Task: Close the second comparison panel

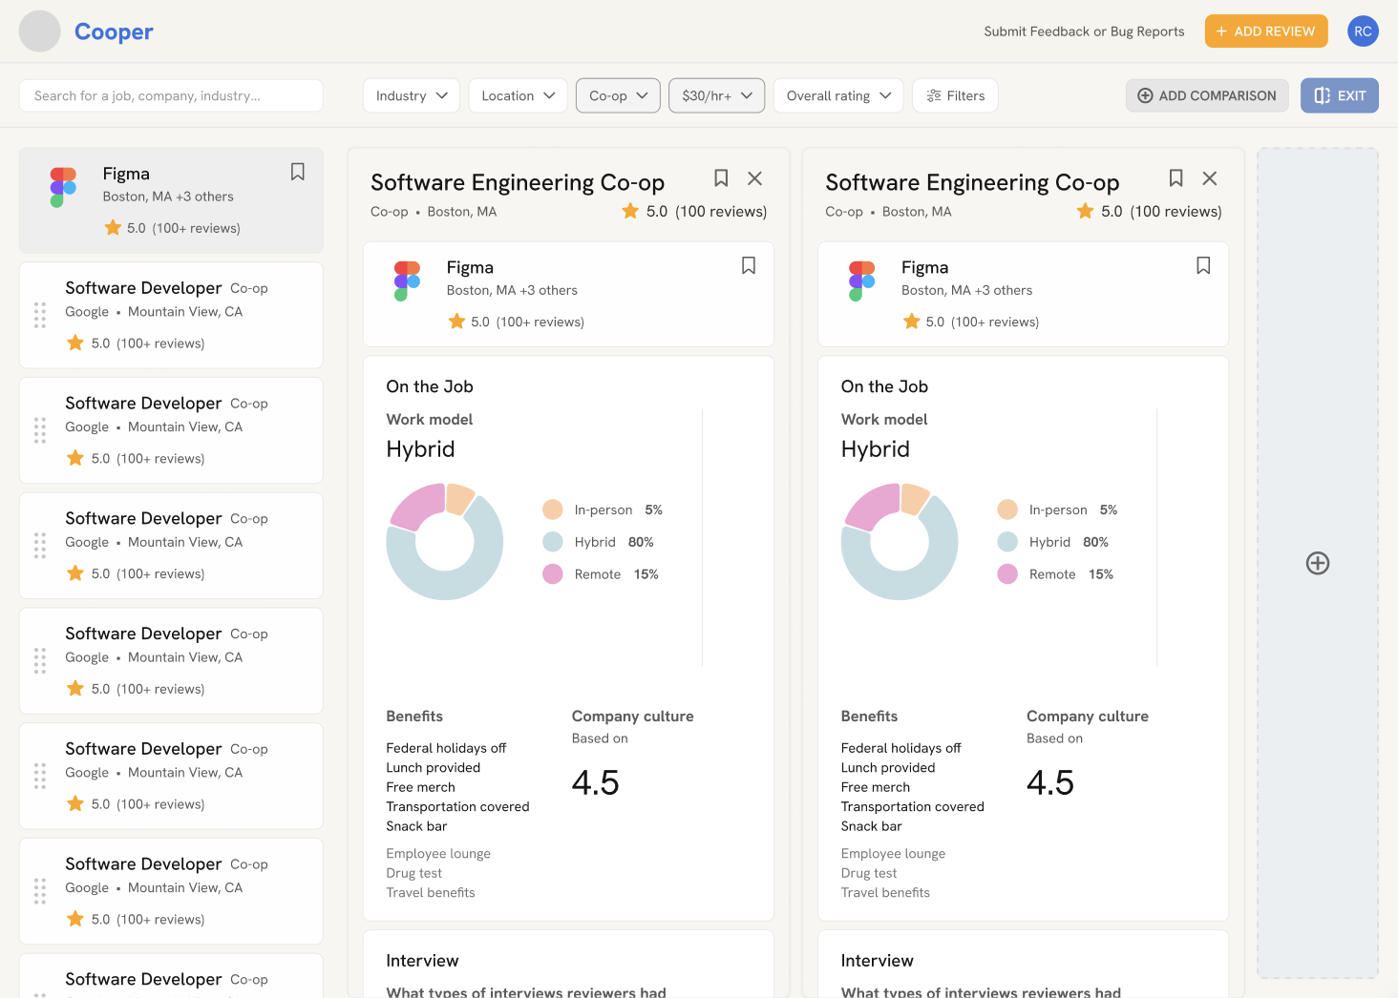Action: [1209, 178]
